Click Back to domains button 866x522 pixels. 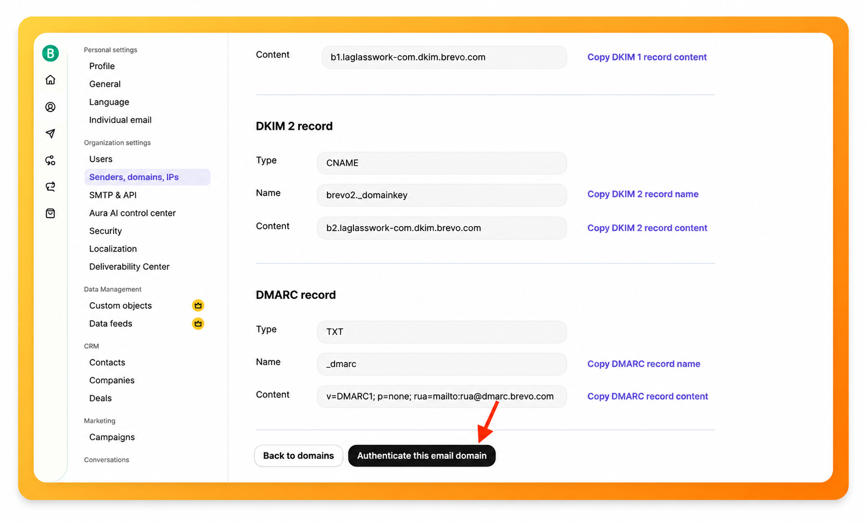pos(299,456)
